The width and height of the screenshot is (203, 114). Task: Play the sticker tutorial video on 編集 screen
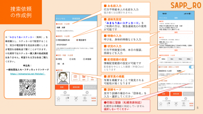click(186, 98)
